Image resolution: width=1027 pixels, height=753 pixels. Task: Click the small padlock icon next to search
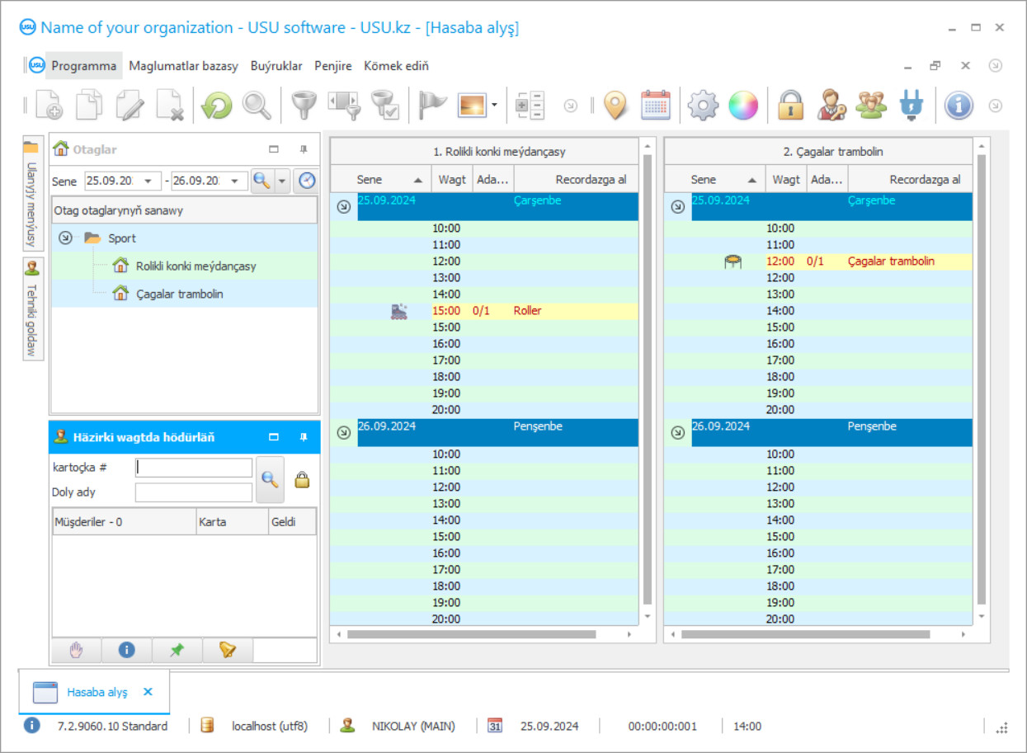pyautogui.click(x=302, y=479)
